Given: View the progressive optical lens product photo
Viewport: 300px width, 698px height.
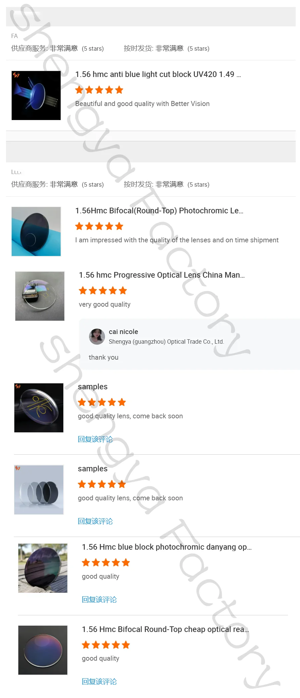Looking at the screenshot, I should pos(40,296).
